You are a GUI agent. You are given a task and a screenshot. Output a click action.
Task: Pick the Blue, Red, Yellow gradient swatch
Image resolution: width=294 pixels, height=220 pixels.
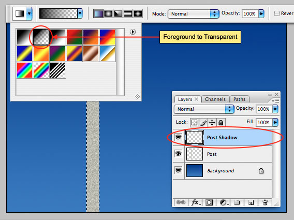[x=108, y=37]
